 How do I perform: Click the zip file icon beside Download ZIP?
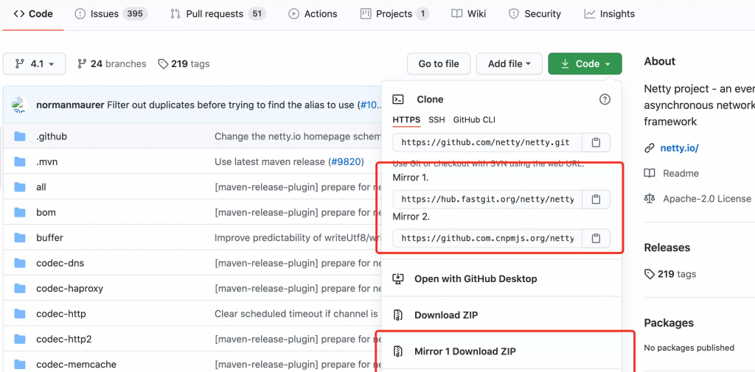[397, 315]
